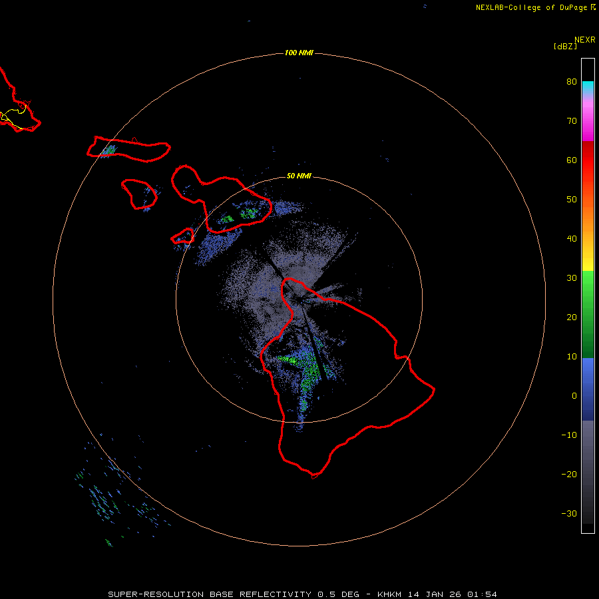Click the 50 dBZ scale value
This screenshot has height=599, width=599.
pos(572,200)
